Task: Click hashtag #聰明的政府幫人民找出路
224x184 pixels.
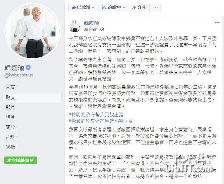Action: pyautogui.click(x=96, y=115)
